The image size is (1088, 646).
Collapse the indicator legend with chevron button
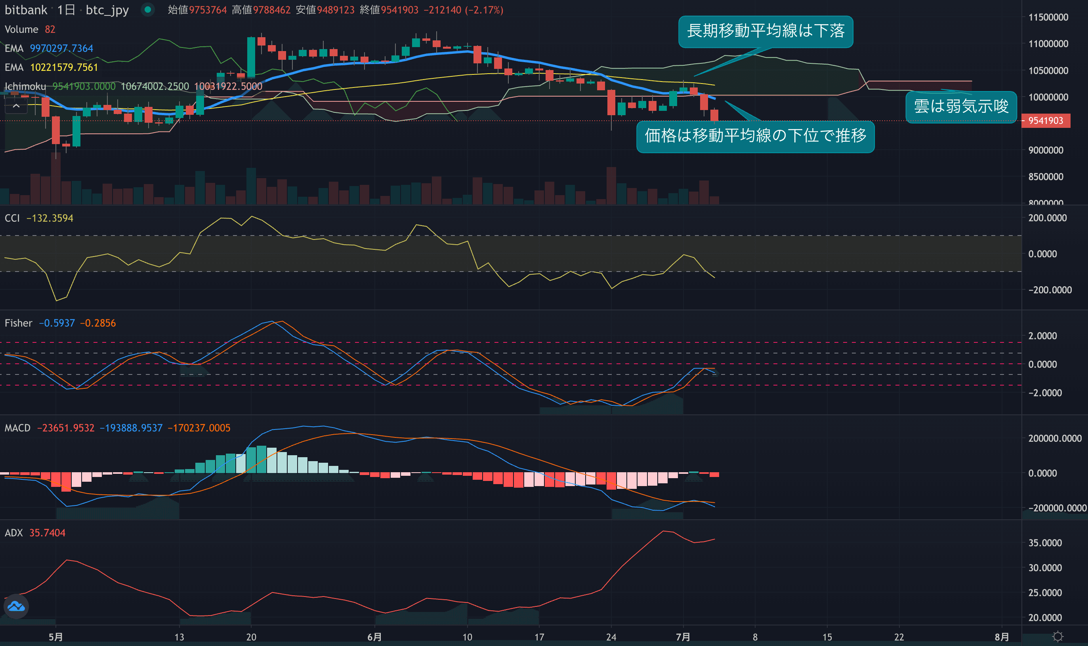point(16,106)
